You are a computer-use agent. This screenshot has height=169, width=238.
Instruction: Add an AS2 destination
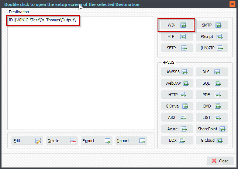177,117
